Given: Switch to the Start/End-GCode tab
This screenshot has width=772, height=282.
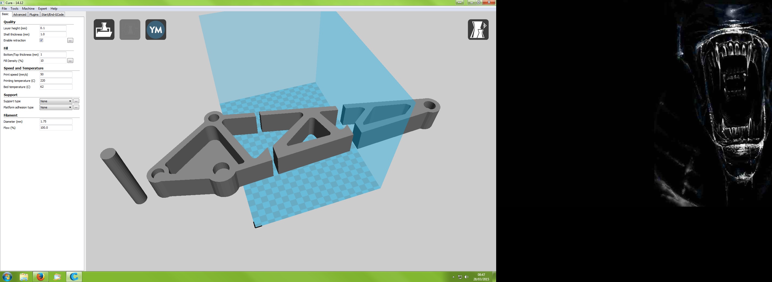Looking at the screenshot, I should pyautogui.click(x=53, y=14).
